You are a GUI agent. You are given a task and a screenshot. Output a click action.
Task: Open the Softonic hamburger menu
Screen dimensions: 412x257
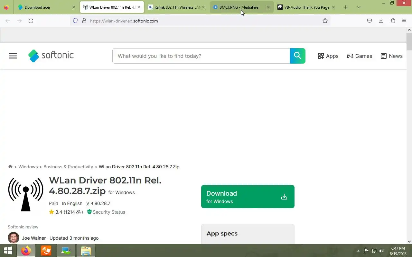13,56
